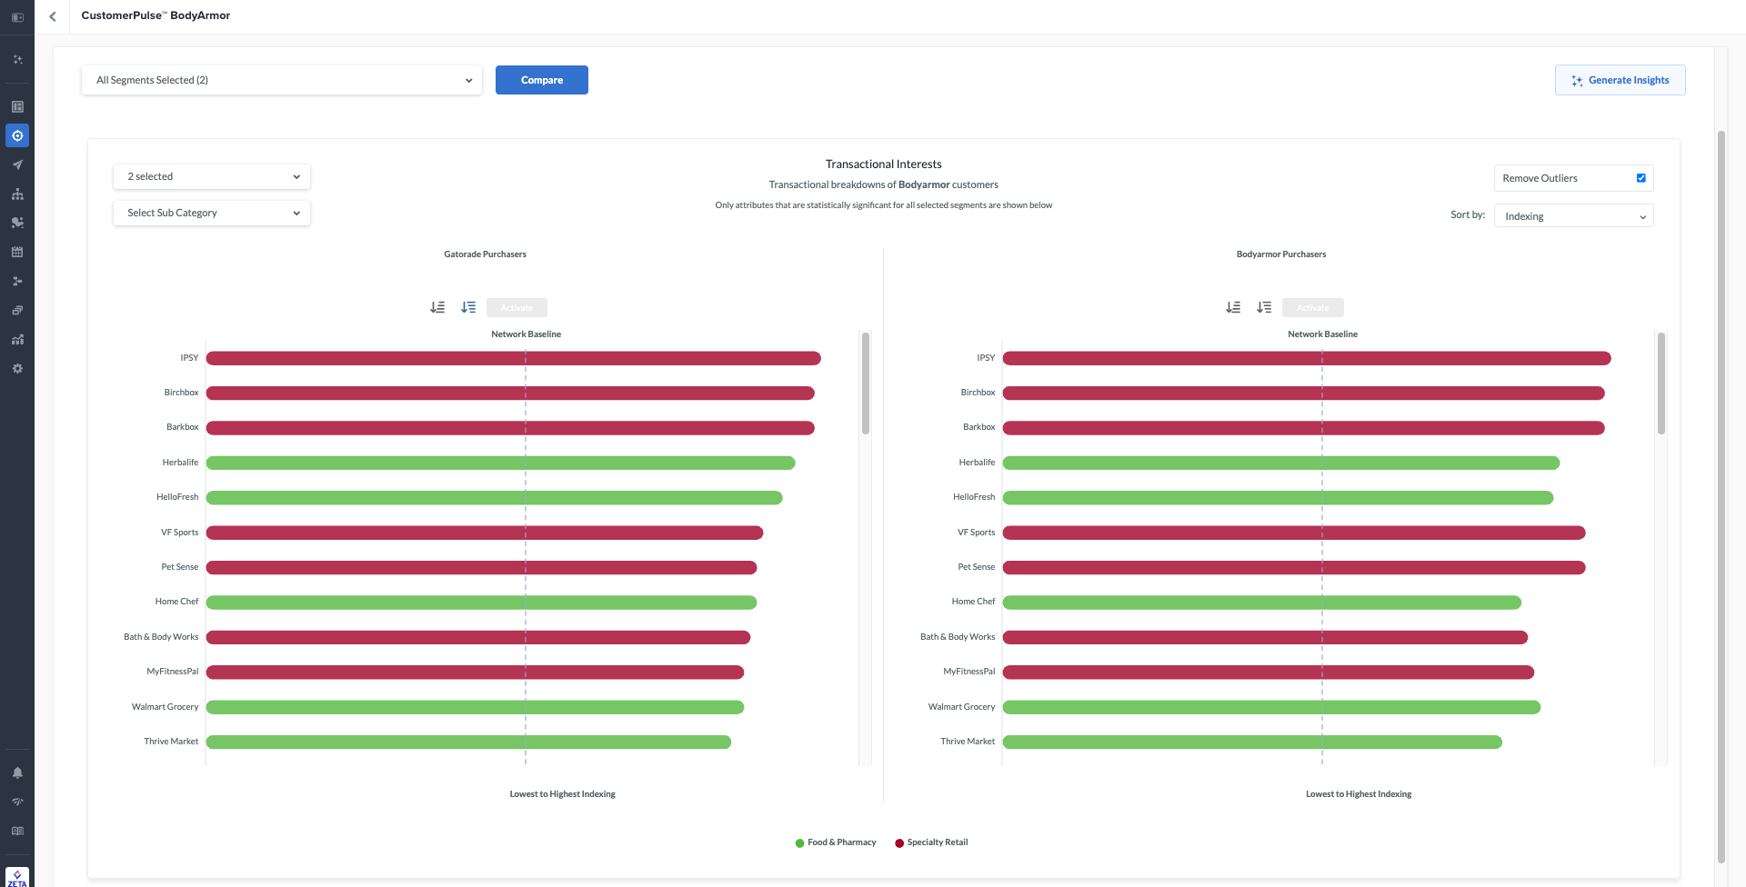The image size is (1746, 887).
Task: Click Thrive Market bar in Bodyarmor chart
Action: pos(1252,742)
